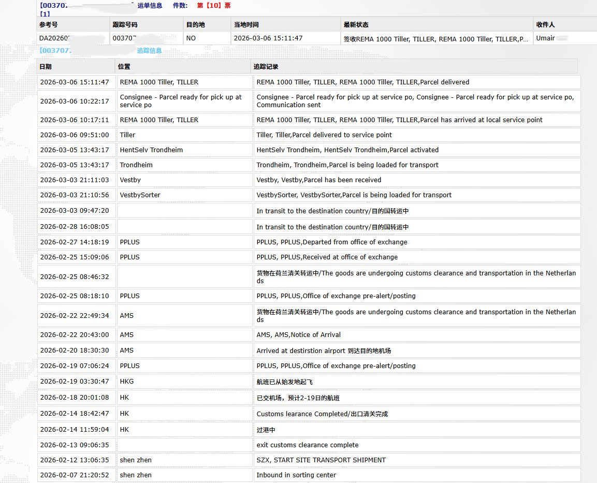The width and height of the screenshot is (597, 483).
Task: Click the 运单信息 waybill info heading link
Action: click(x=150, y=5)
